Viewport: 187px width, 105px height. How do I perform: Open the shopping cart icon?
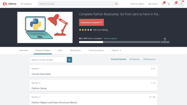(169, 4)
